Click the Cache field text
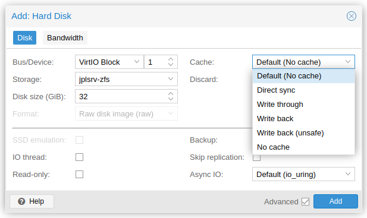Viewport: 367px width, 218px height. point(288,62)
